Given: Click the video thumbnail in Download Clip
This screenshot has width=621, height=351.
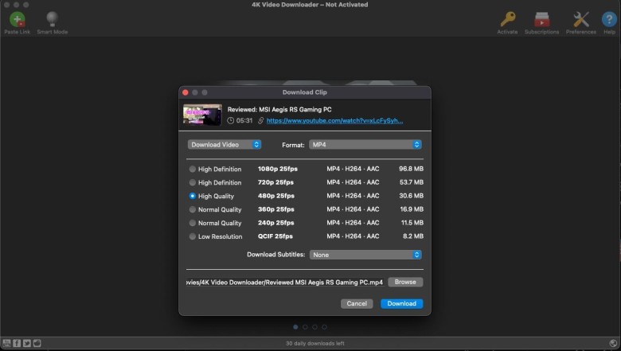Looking at the screenshot, I should [x=202, y=115].
